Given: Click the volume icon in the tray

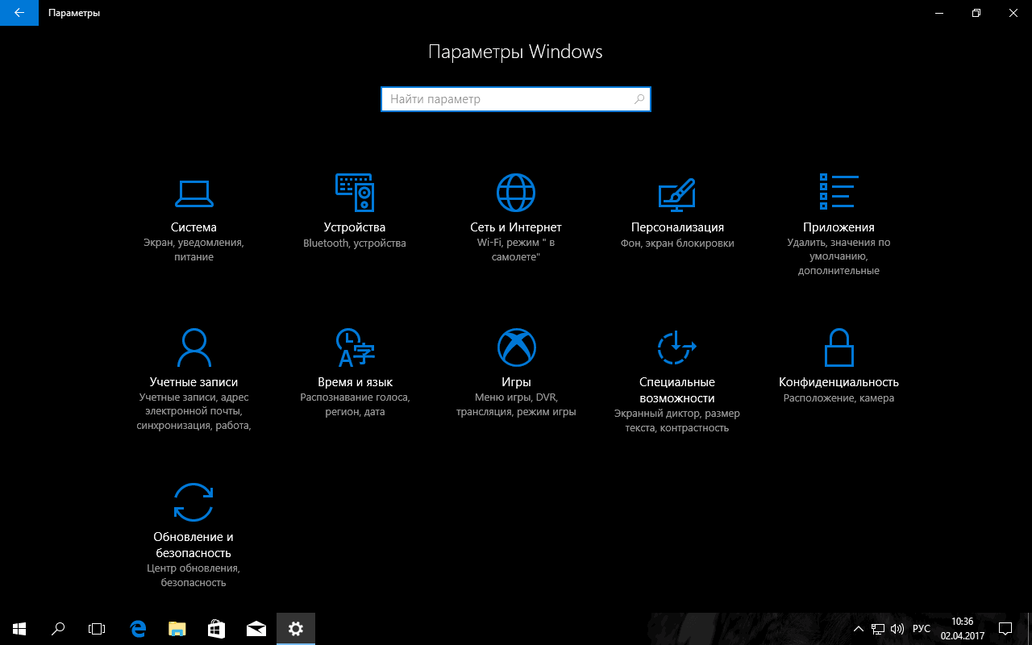Looking at the screenshot, I should pyautogui.click(x=897, y=629).
